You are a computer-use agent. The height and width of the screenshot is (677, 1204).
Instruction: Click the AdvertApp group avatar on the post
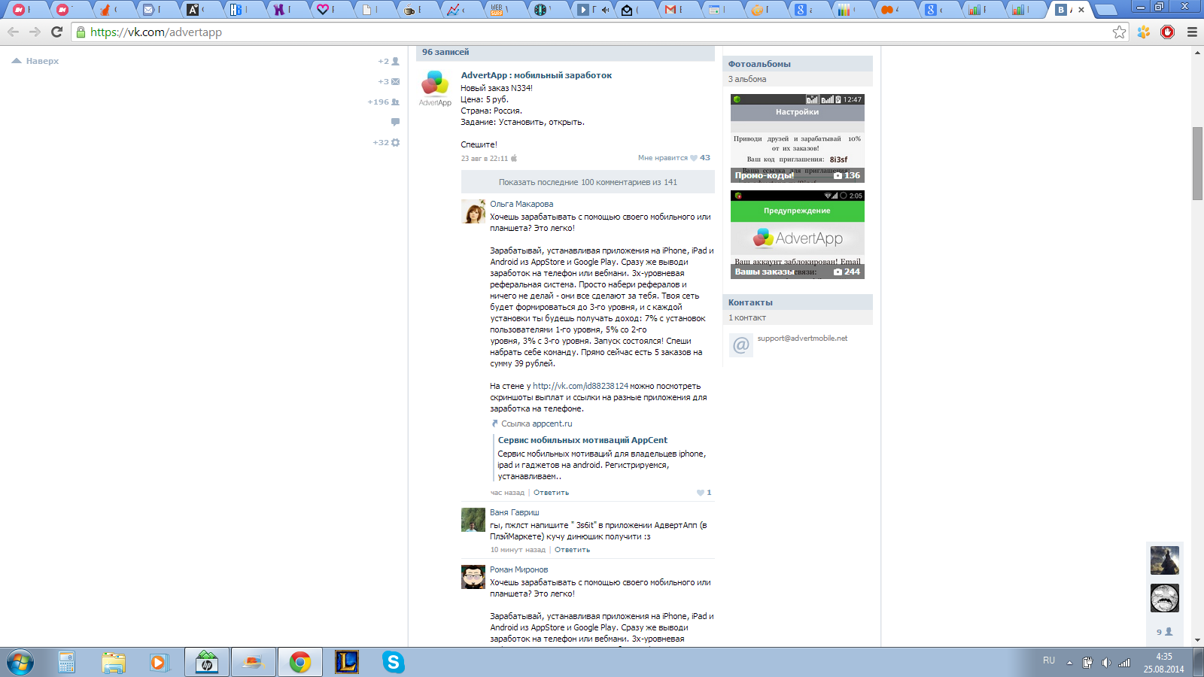[435, 87]
